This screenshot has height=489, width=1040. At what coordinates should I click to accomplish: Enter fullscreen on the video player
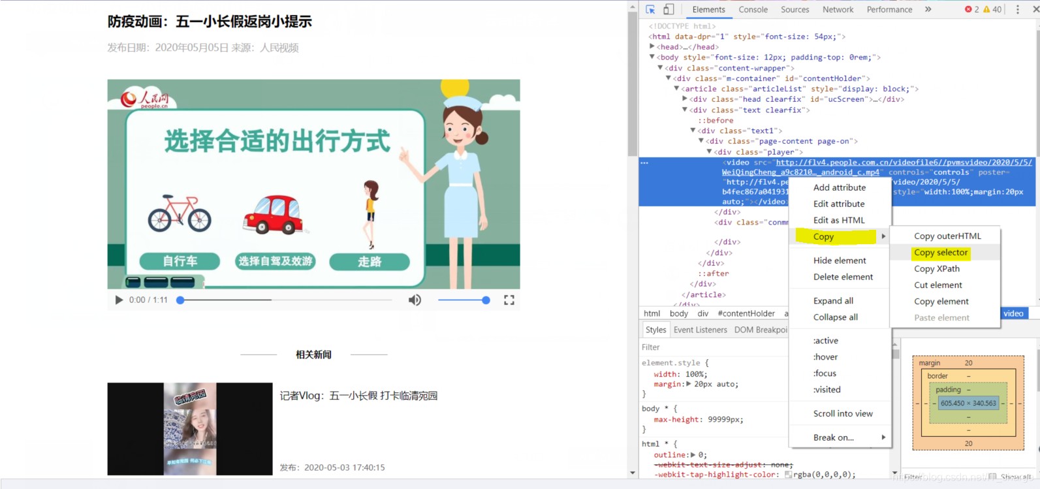509,300
